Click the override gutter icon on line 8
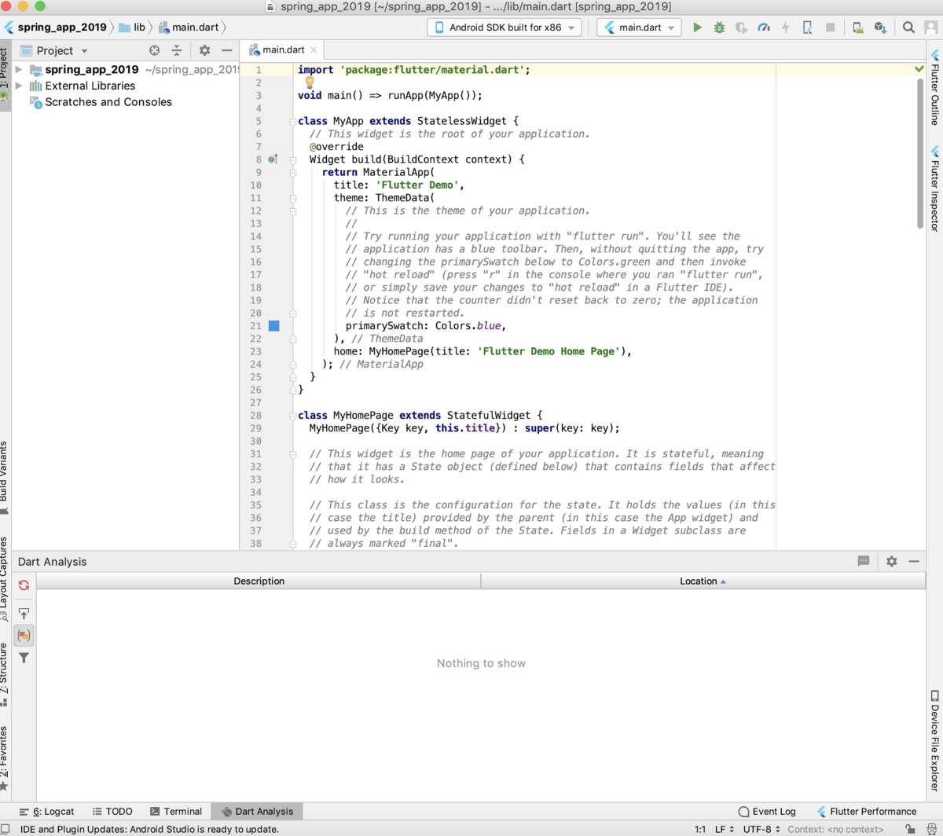The width and height of the screenshot is (943, 836). click(272, 159)
